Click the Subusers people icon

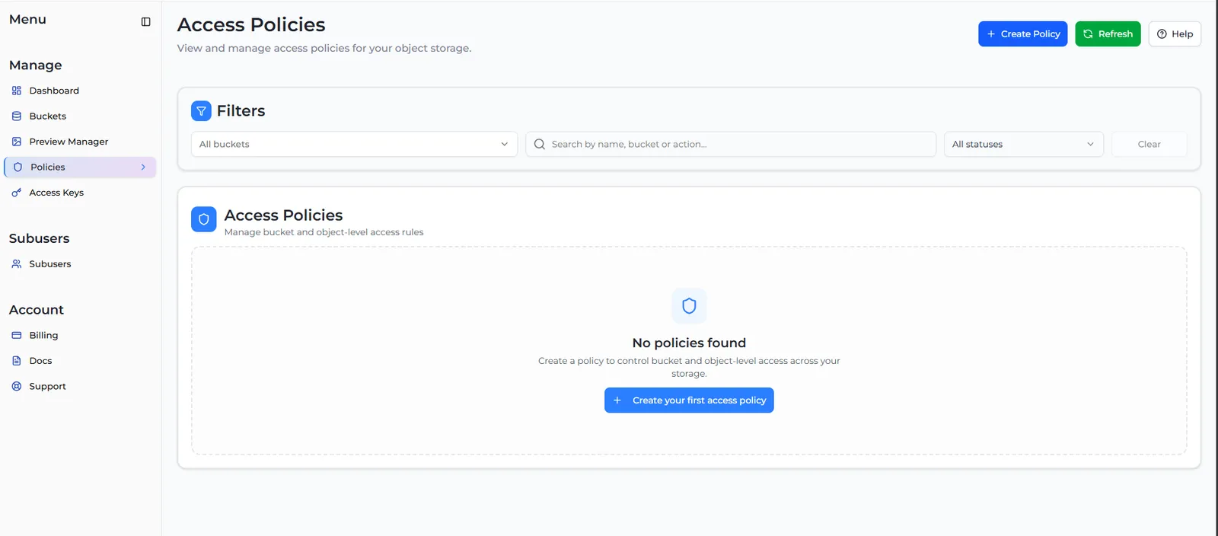click(x=17, y=264)
